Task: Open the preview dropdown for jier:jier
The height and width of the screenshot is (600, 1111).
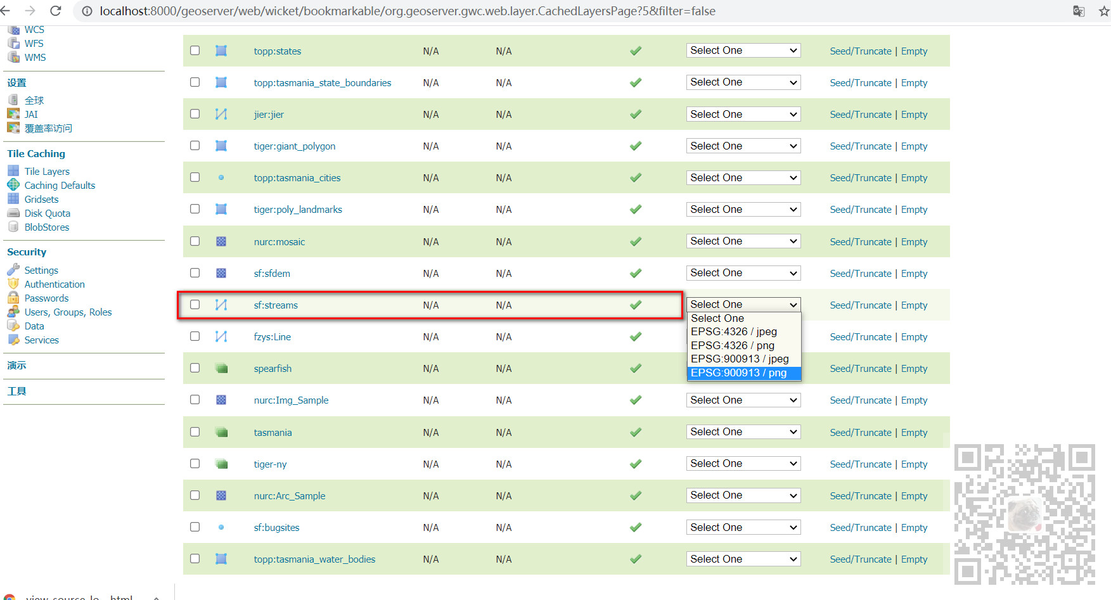Action: tap(743, 114)
